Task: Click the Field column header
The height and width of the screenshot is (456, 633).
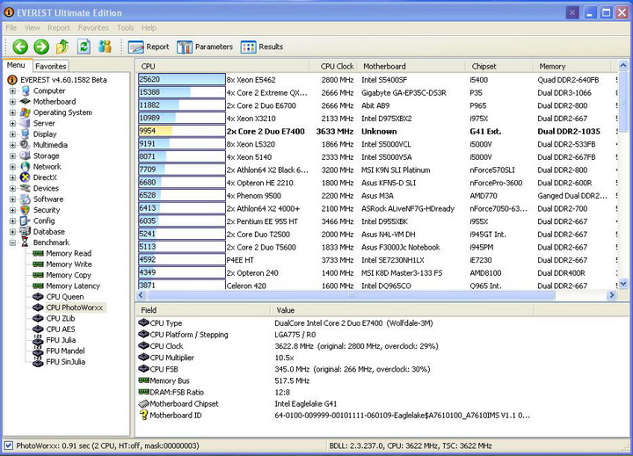Action: 203,310
